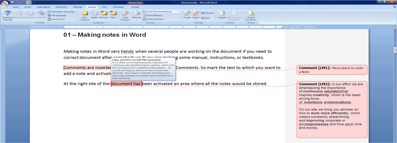Open the Research pane
This screenshot has width=397, height=143.
click(x=19, y=15)
